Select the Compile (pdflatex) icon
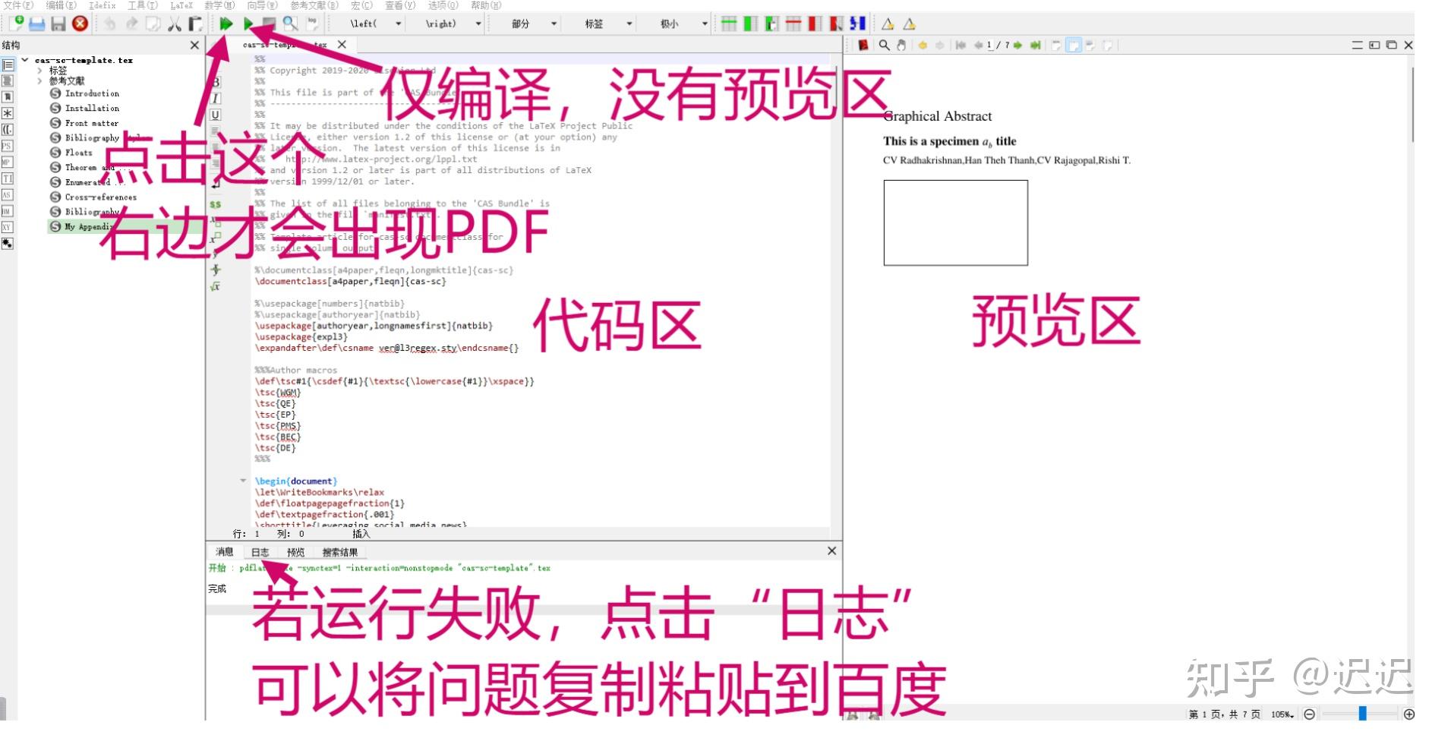This screenshot has height=735, width=1451. [248, 24]
